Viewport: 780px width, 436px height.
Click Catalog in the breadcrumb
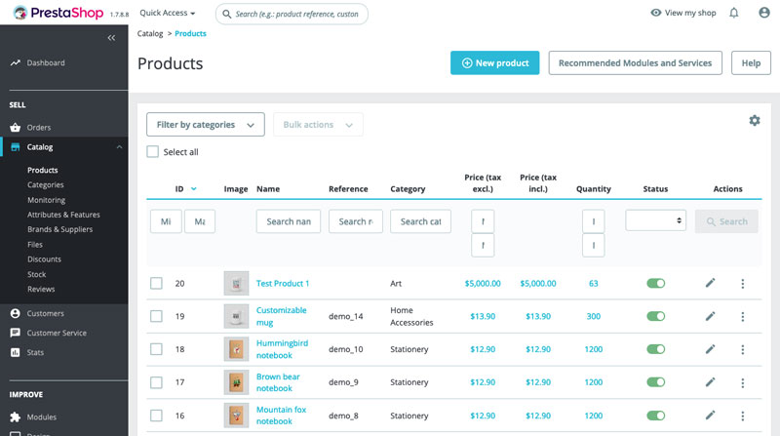coord(150,33)
